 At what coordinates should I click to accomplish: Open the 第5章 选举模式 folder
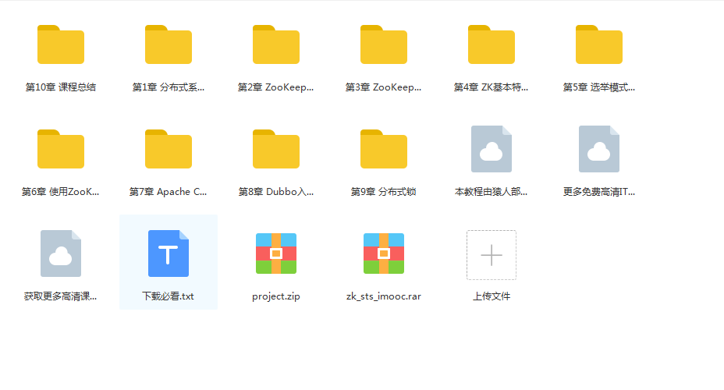(x=599, y=45)
